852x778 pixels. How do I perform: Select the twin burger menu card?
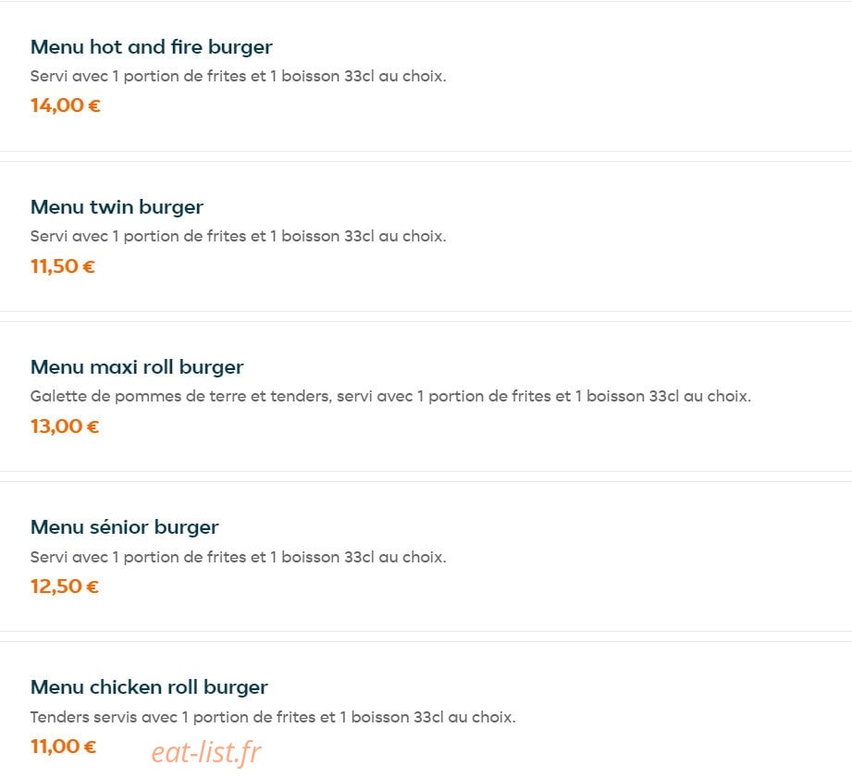426,236
